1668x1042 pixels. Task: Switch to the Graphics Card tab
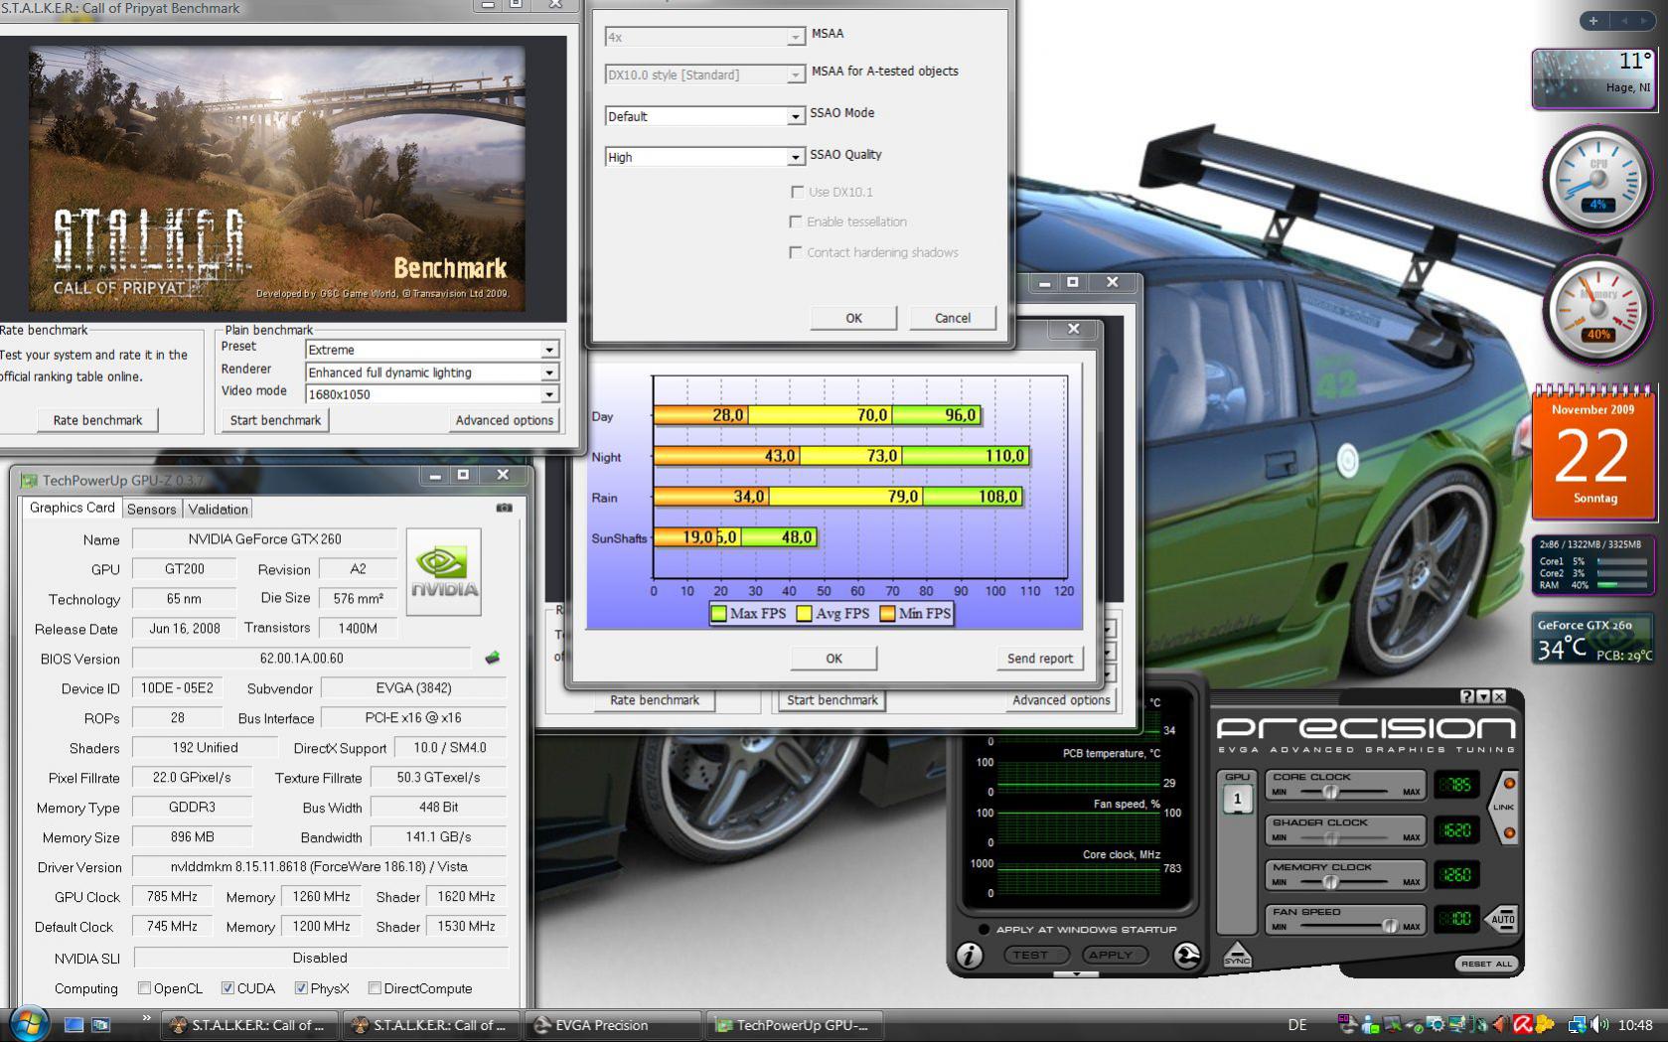(72, 508)
